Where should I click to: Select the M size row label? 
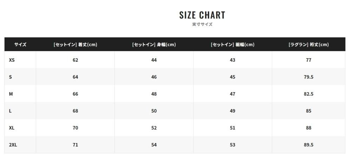click(11, 94)
